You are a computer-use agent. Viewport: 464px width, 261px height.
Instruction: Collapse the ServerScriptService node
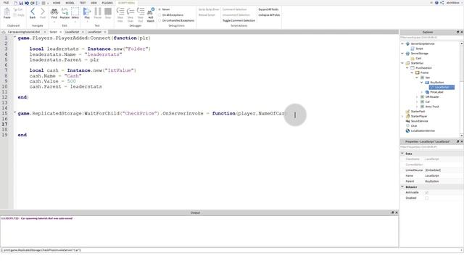[x=402, y=43]
